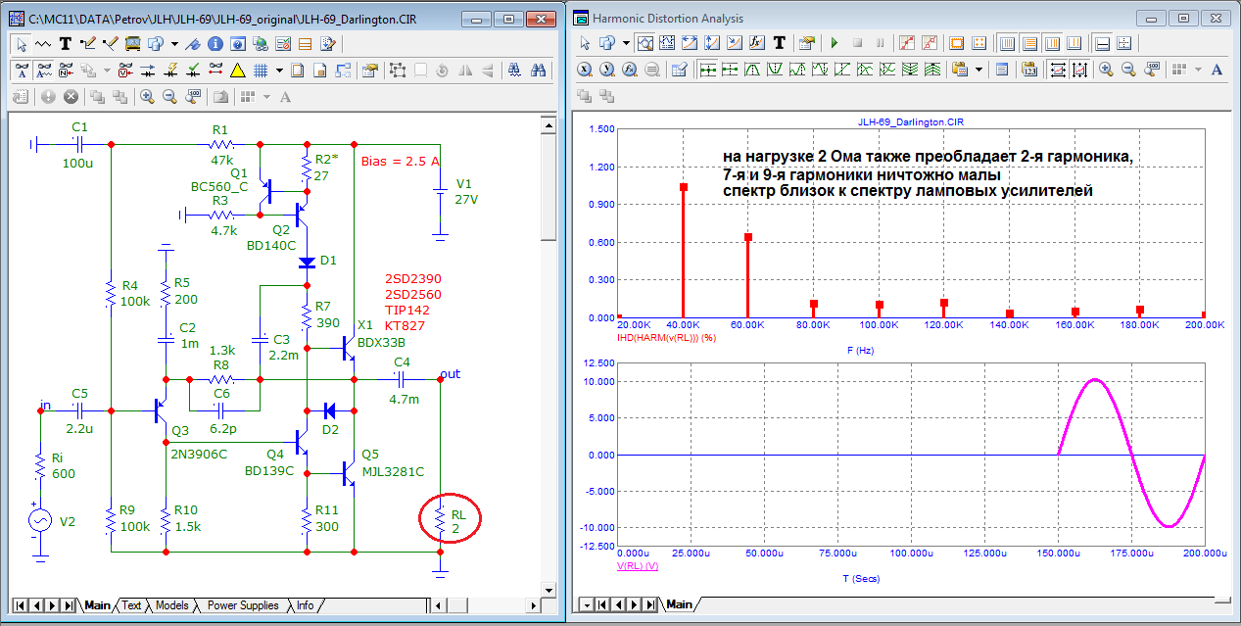The height and width of the screenshot is (626, 1241).
Task: Zoom in on the schematic
Action: coord(147,97)
